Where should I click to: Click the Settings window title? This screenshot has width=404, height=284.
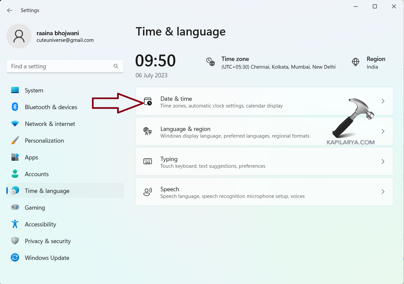click(30, 10)
